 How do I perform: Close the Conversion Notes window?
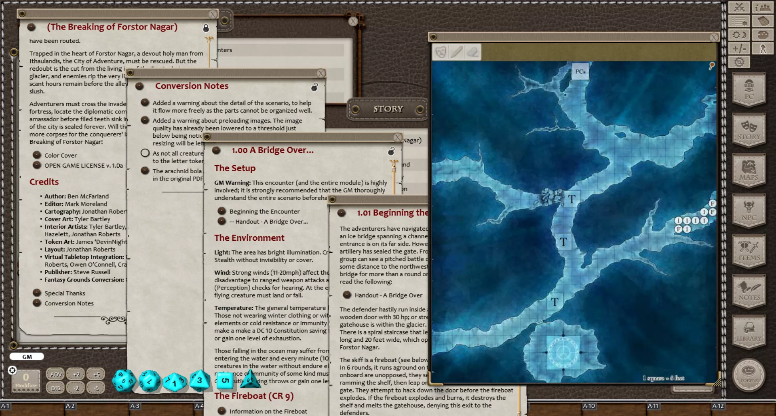tap(321, 73)
